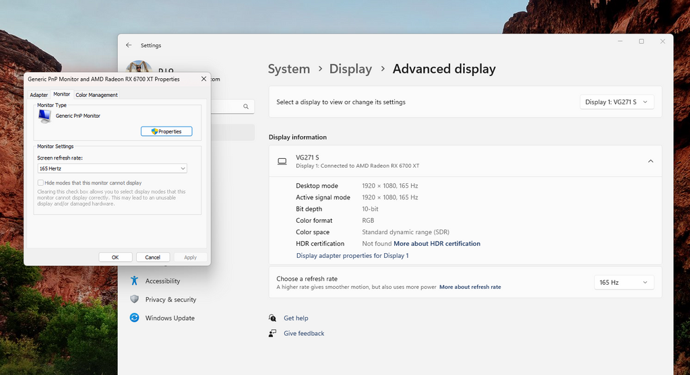The image size is (690, 375).
Task: Click the user profile avatar in Settings
Action: tap(139, 67)
